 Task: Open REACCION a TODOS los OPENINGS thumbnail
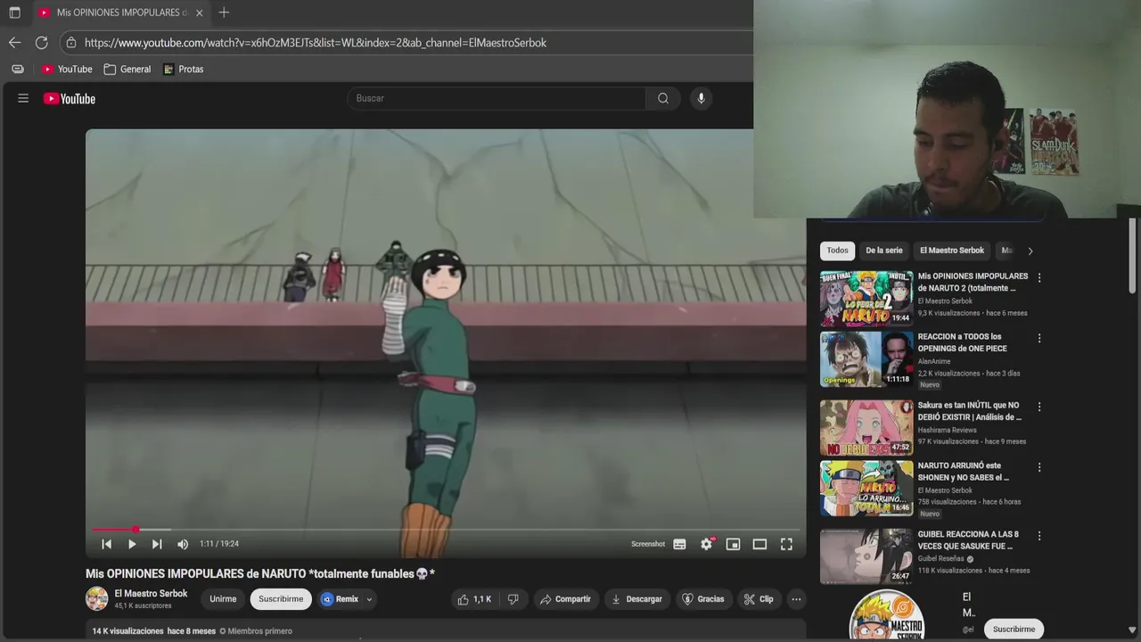pyautogui.click(x=866, y=359)
